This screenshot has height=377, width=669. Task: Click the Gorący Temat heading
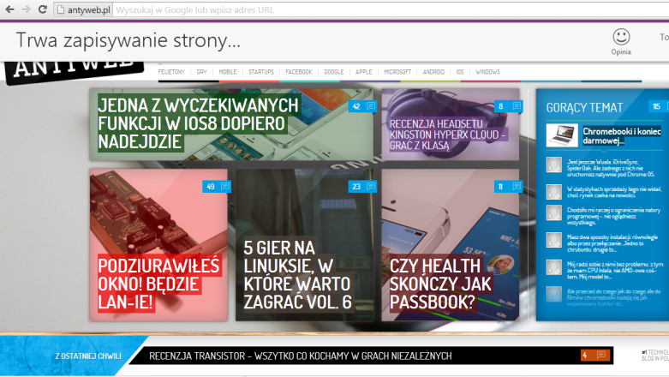584,108
